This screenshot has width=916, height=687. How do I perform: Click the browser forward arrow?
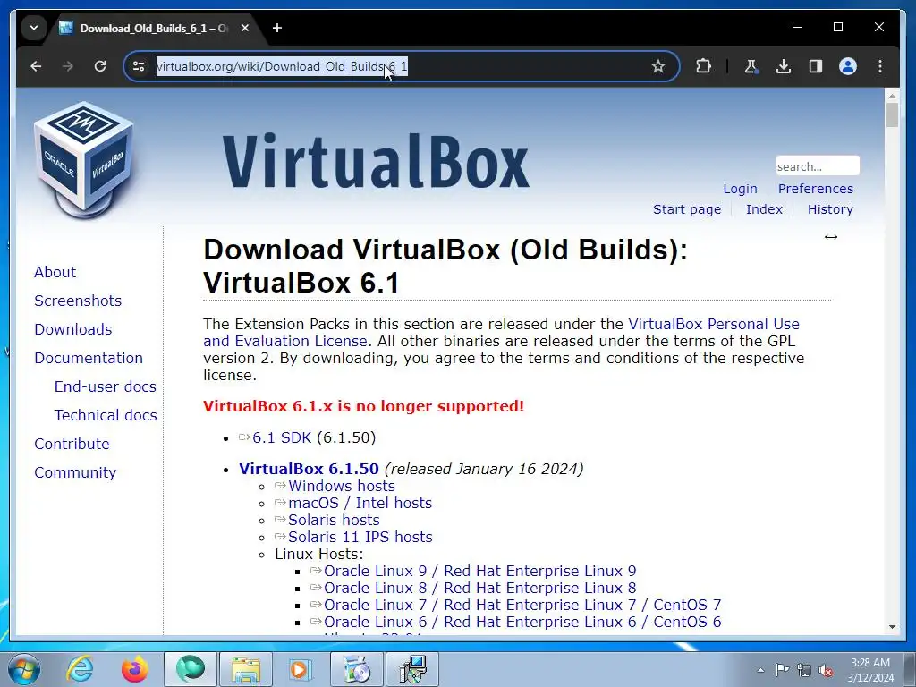pyautogui.click(x=68, y=66)
